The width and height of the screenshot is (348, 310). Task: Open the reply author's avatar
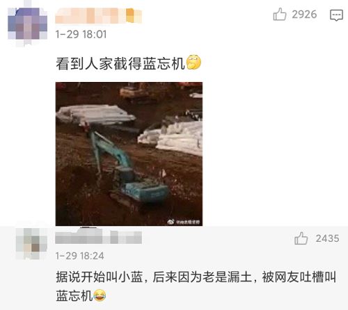pyautogui.click(x=31, y=243)
